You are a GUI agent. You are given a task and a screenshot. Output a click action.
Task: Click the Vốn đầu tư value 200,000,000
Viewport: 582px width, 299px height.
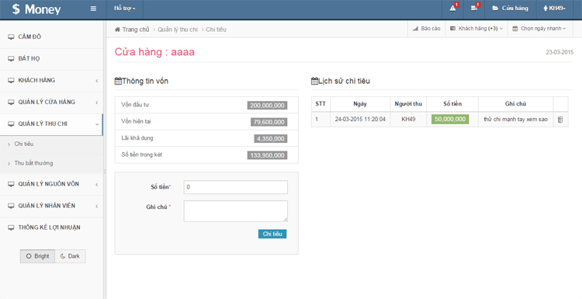267,106
